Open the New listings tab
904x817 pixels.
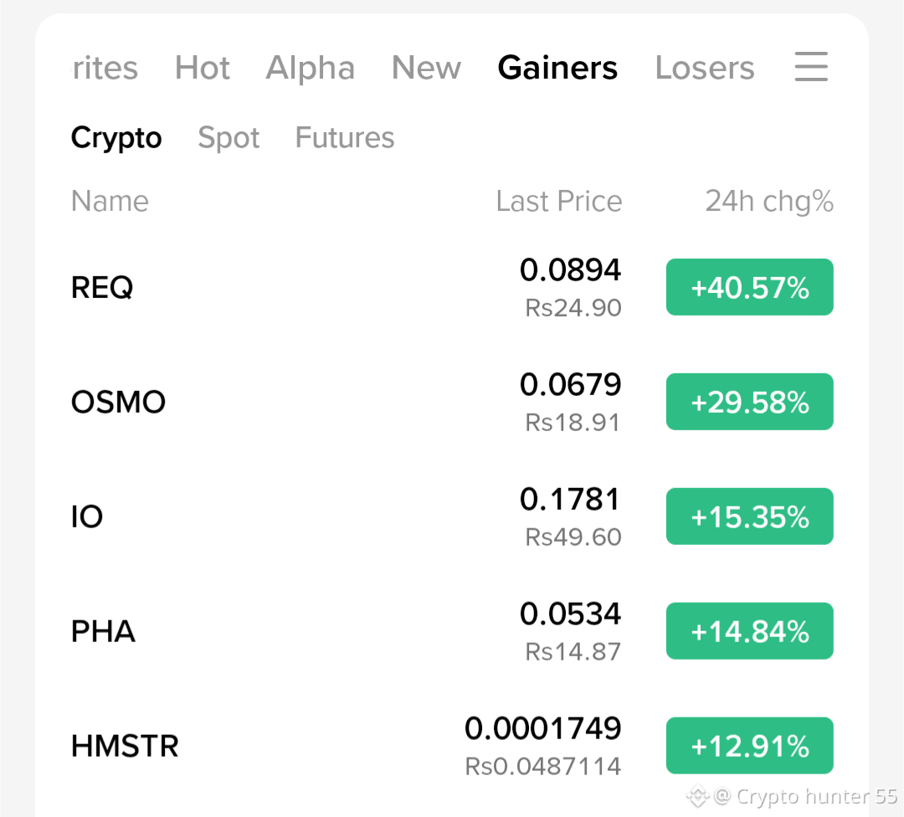[427, 68]
